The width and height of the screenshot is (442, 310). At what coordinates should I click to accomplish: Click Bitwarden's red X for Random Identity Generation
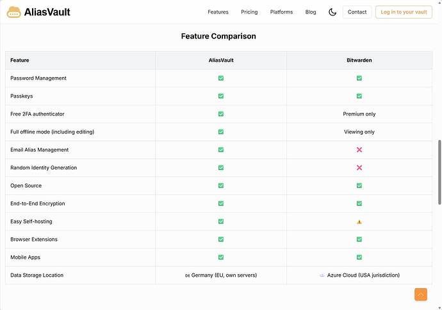pos(359,168)
